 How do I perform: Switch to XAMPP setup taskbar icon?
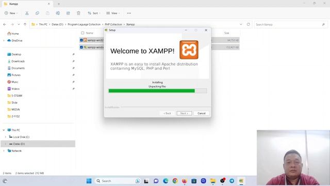tap(241, 181)
